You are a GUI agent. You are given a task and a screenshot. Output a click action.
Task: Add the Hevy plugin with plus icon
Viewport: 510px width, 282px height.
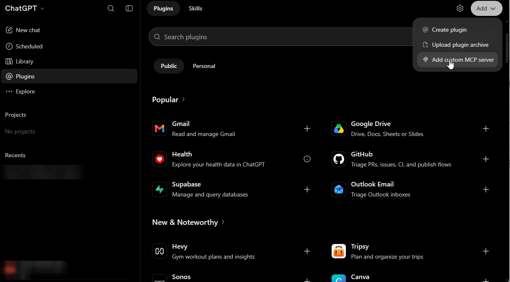(x=307, y=251)
